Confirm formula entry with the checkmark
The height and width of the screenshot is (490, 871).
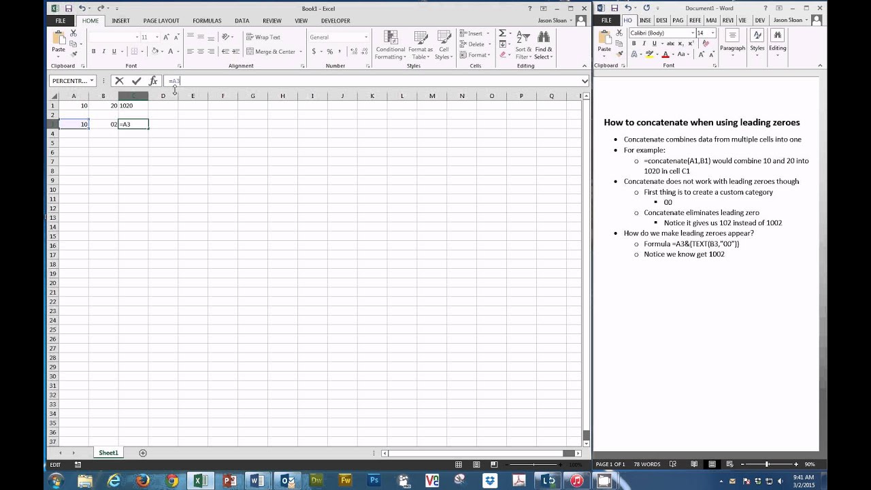[x=137, y=81]
